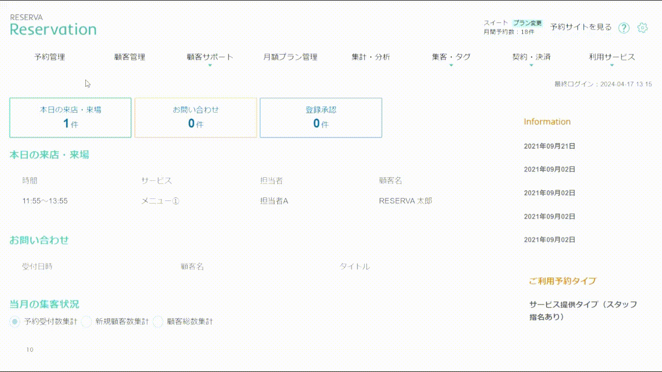Open the RESERVA 太郎 reservation row
662x372 pixels.
405,200
